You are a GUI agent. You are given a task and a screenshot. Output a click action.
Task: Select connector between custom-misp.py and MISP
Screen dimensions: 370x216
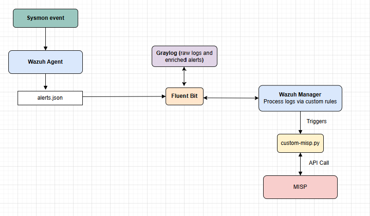click(300, 164)
